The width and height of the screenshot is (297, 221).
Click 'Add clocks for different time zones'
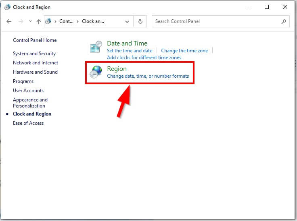coord(144,58)
